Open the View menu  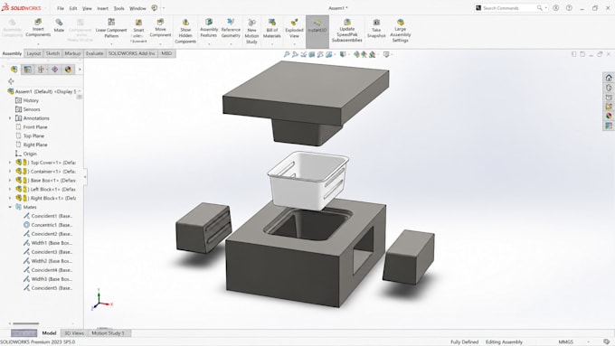tap(87, 8)
